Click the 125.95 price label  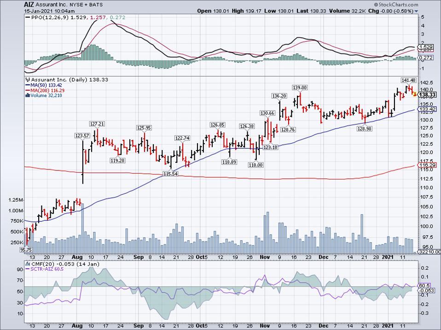point(144,128)
